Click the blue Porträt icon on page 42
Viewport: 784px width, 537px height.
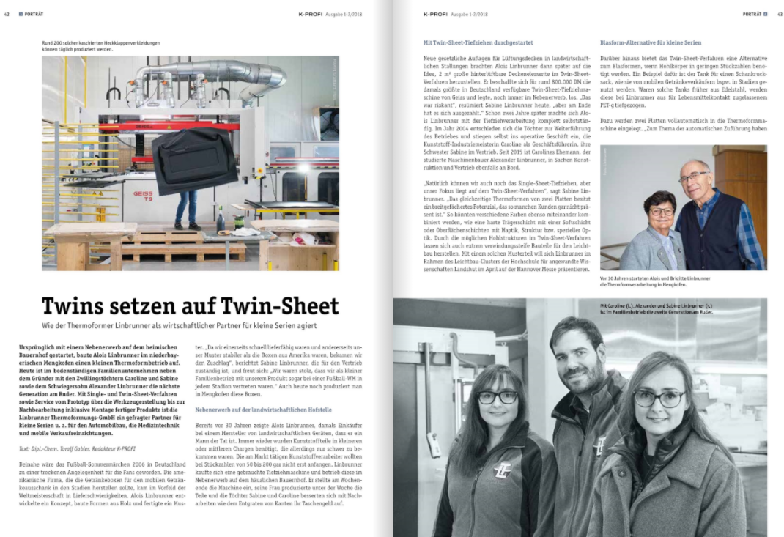tap(21, 14)
